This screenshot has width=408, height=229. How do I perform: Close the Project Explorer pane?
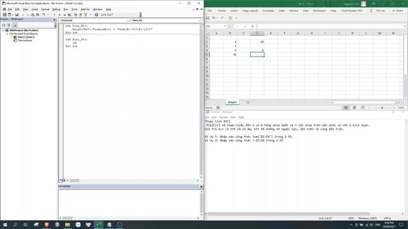tap(54, 20)
